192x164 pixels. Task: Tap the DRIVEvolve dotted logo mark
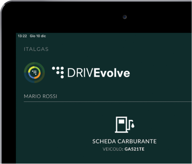coord(58,72)
